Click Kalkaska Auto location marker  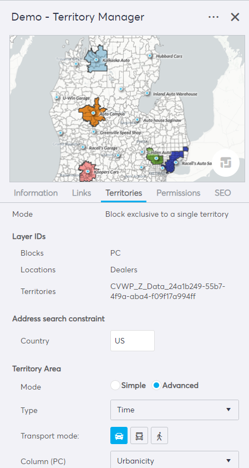pos(96,59)
